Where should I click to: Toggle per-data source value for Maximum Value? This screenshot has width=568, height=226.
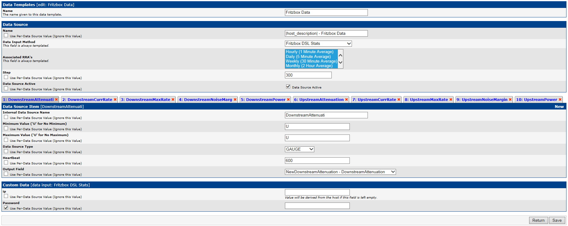[x=6, y=140]
